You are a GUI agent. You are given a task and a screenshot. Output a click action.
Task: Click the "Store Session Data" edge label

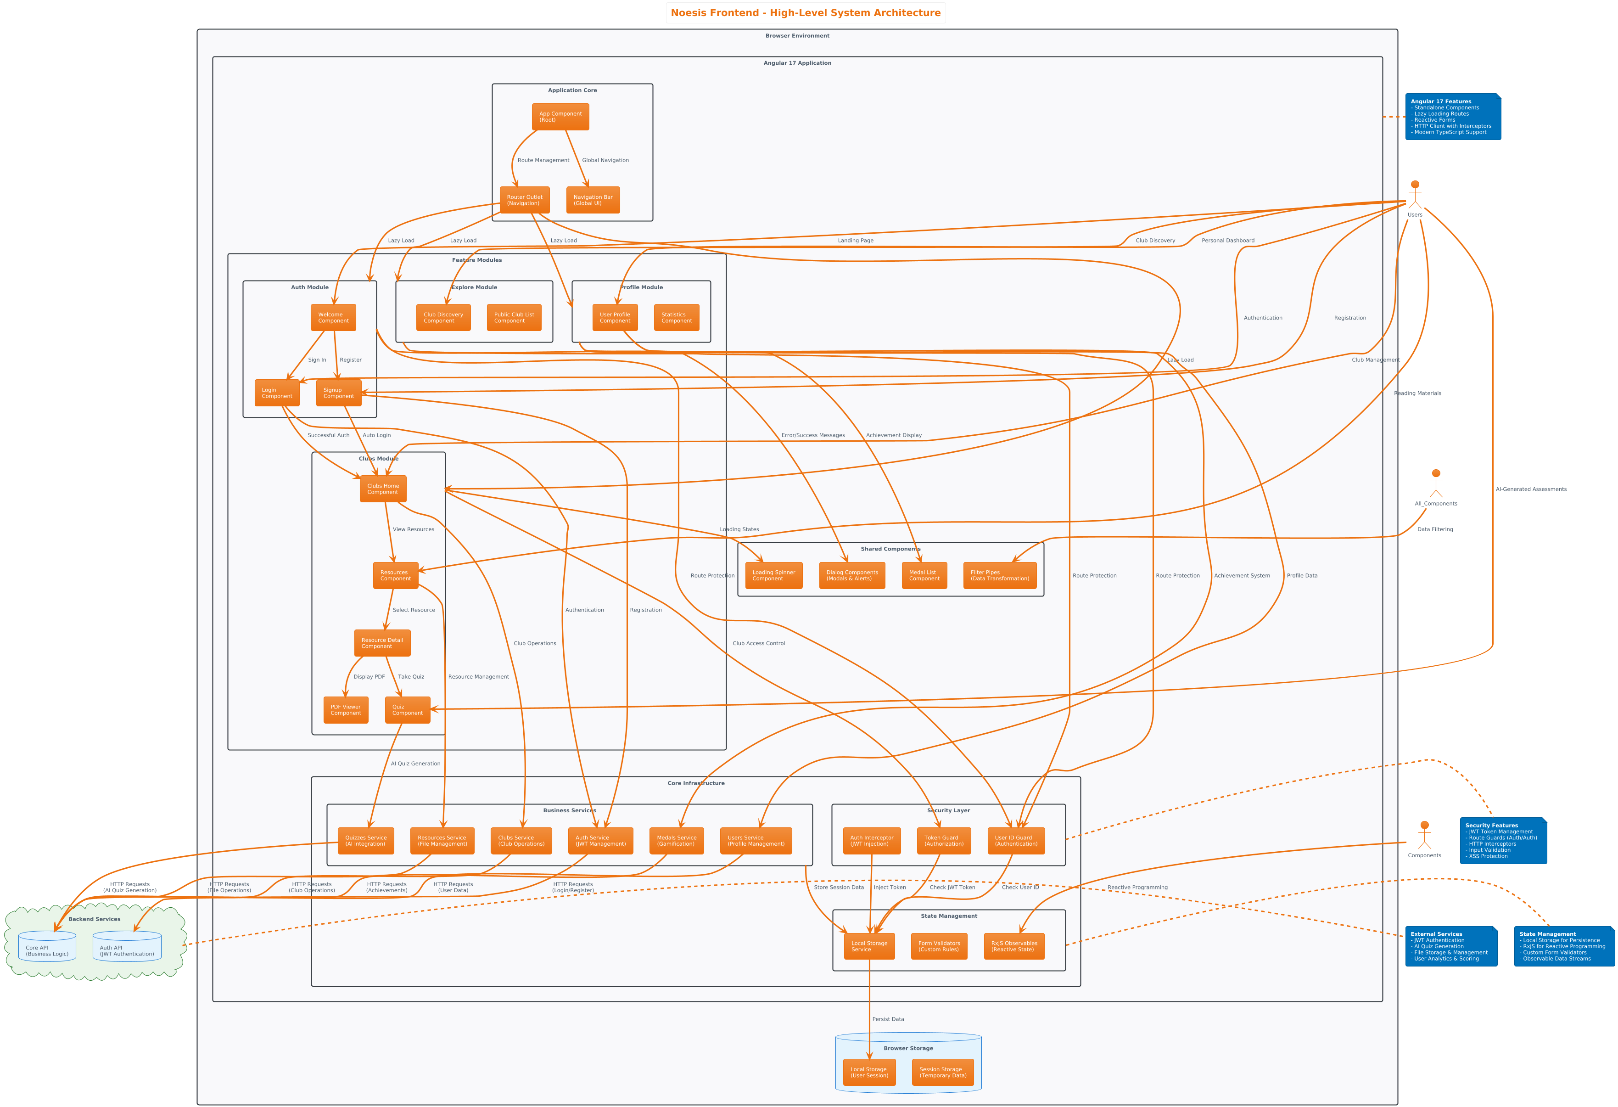coord(839,887)
